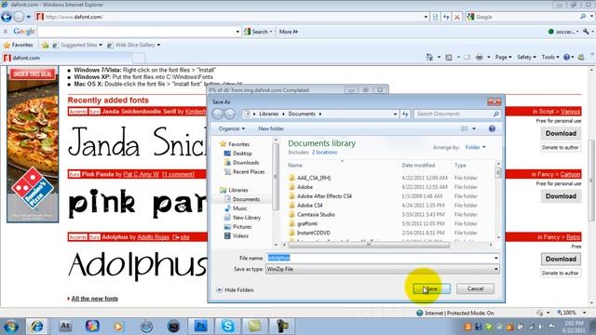Open Photoshop from the taskbar
This screenshot has width=596, height=335.
pyautogui.click(x=200, y=327)
